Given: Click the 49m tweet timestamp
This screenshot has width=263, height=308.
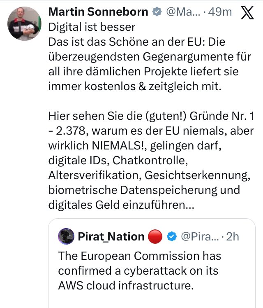Looking at the screenshot, I should (220, 12).
